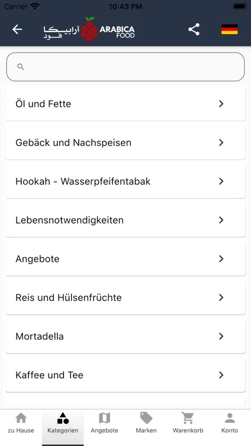
Task: Tap the back arrow icon
Action: point(17,29)
